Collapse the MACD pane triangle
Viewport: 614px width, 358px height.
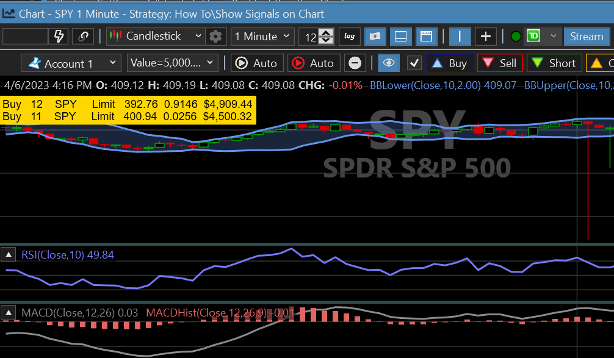(x=8, y=313)
